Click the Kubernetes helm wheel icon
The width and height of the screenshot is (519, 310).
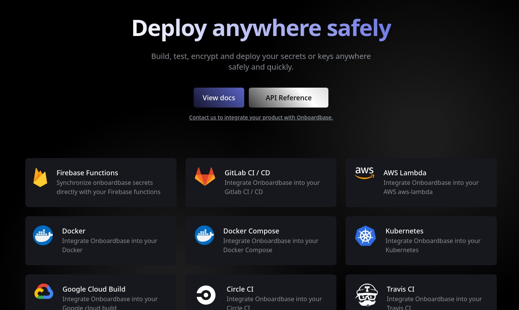(x=366, y=236)
